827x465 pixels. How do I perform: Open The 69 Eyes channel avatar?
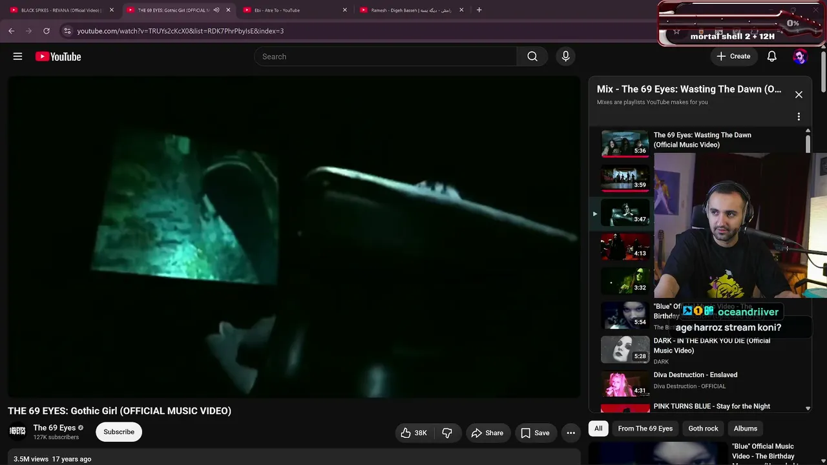[x=17, y=431]
